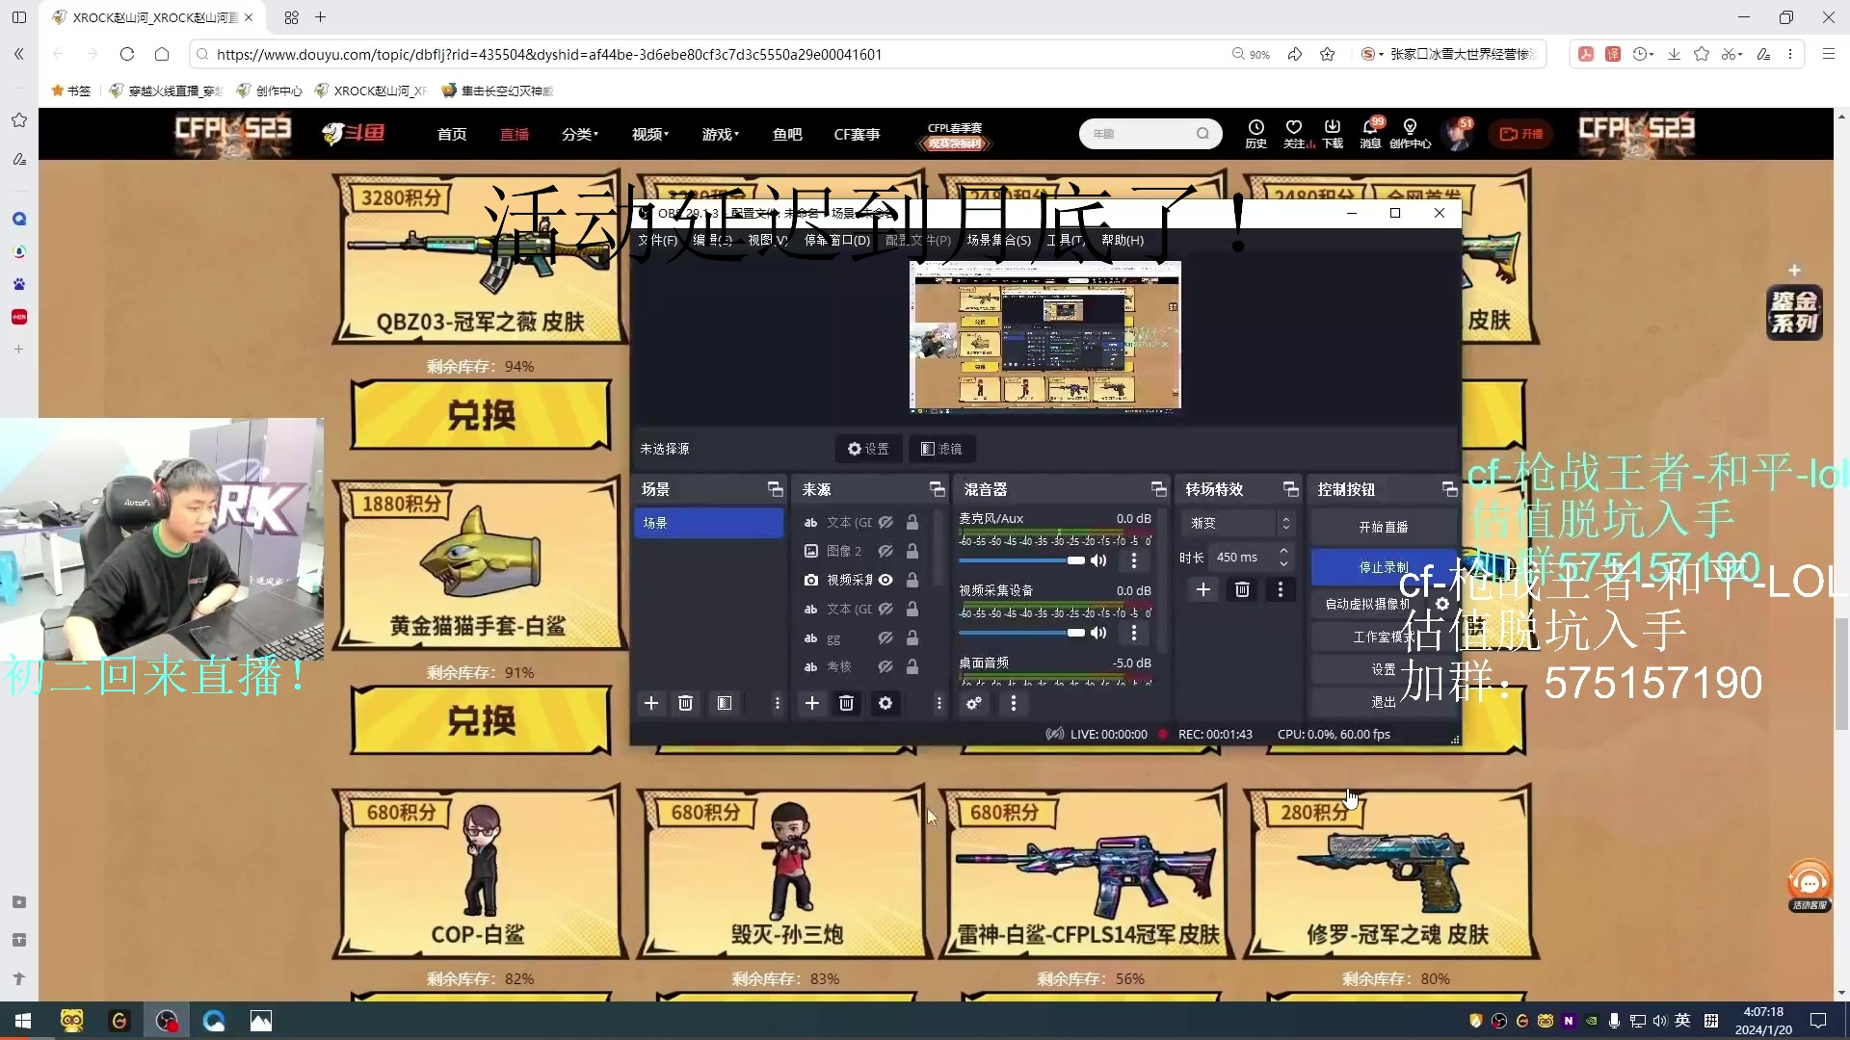This screenshot has width=1850, height=1040.
Task: Open 帮助(H) menu in OBS
Action: 1123,240
